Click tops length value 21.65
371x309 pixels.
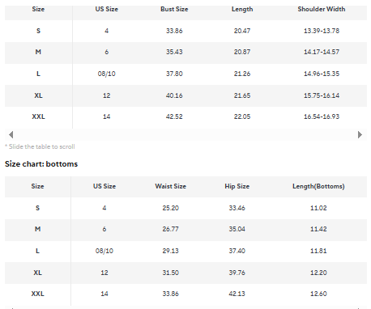[242, 95]
